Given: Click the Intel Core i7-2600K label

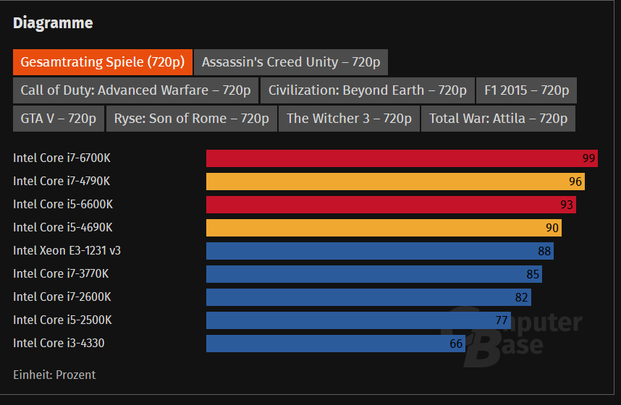Looking at the screenshot, I should [x=62, y=297].
